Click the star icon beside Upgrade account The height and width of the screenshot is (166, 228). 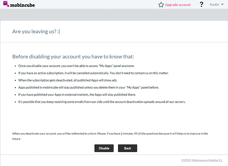(161, 5)
